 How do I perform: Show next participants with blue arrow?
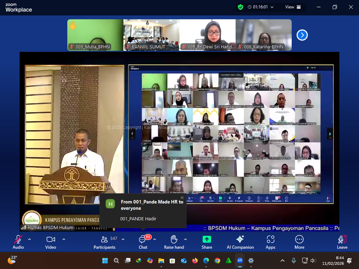[302, 35]
